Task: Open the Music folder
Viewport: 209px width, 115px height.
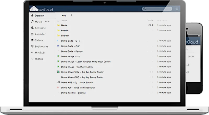Action: tap(64, 25)
